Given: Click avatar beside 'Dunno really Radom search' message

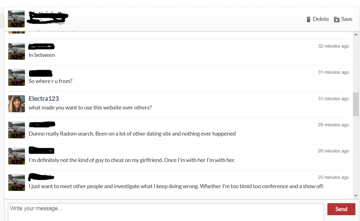Looking at the screenshot, I should click(17, 130).
